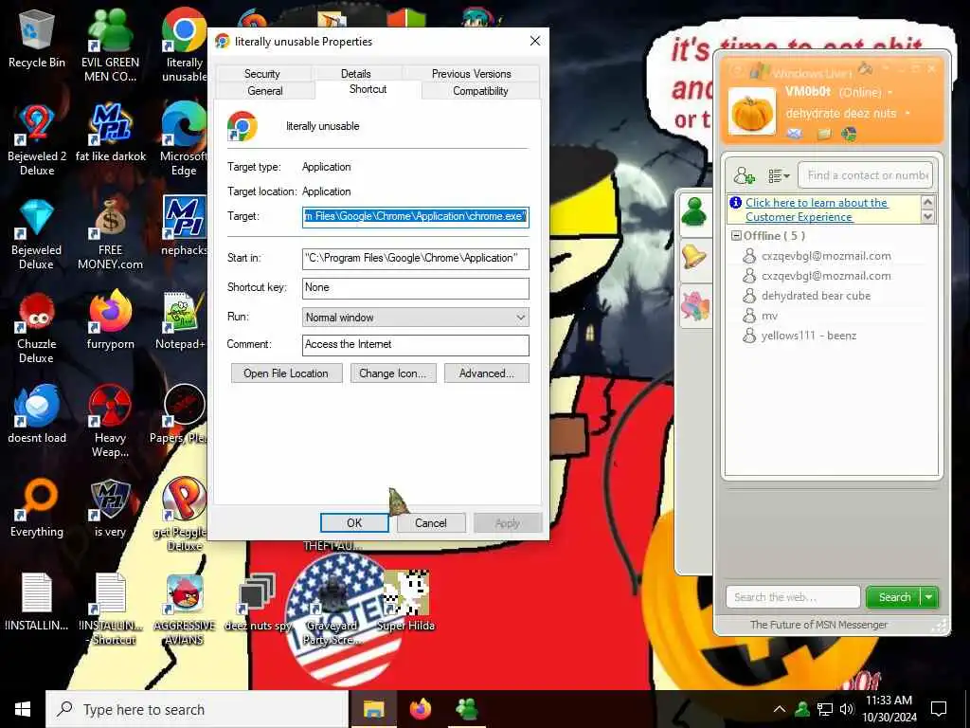The height and width of the screenshot is (728, 970).
Task: Open the contact list view options dropdown
Action: [x=779, y=175]
